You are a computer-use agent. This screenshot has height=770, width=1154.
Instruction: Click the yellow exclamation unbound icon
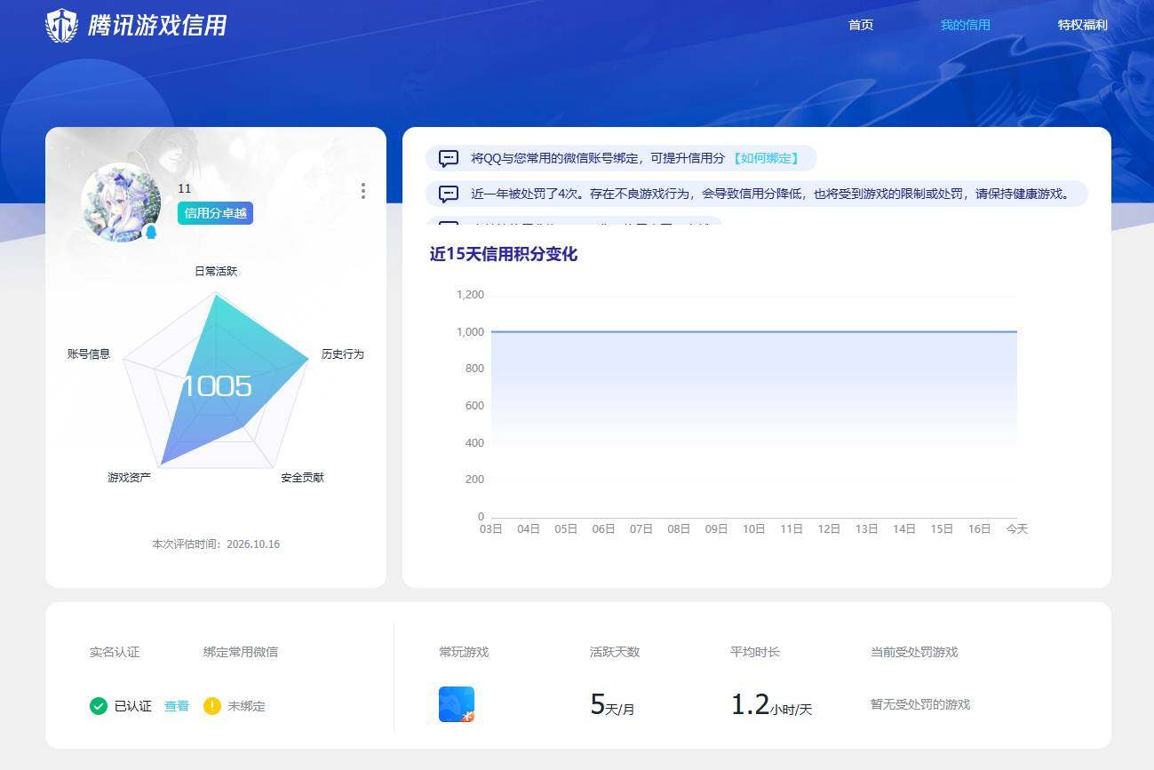coord(212,706)
